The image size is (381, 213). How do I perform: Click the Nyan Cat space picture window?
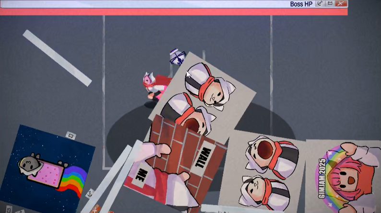pos(48,169)
